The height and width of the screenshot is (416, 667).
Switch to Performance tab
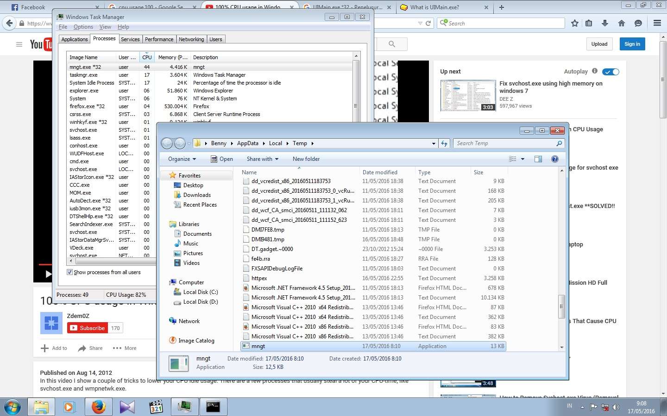coord(159,39)
